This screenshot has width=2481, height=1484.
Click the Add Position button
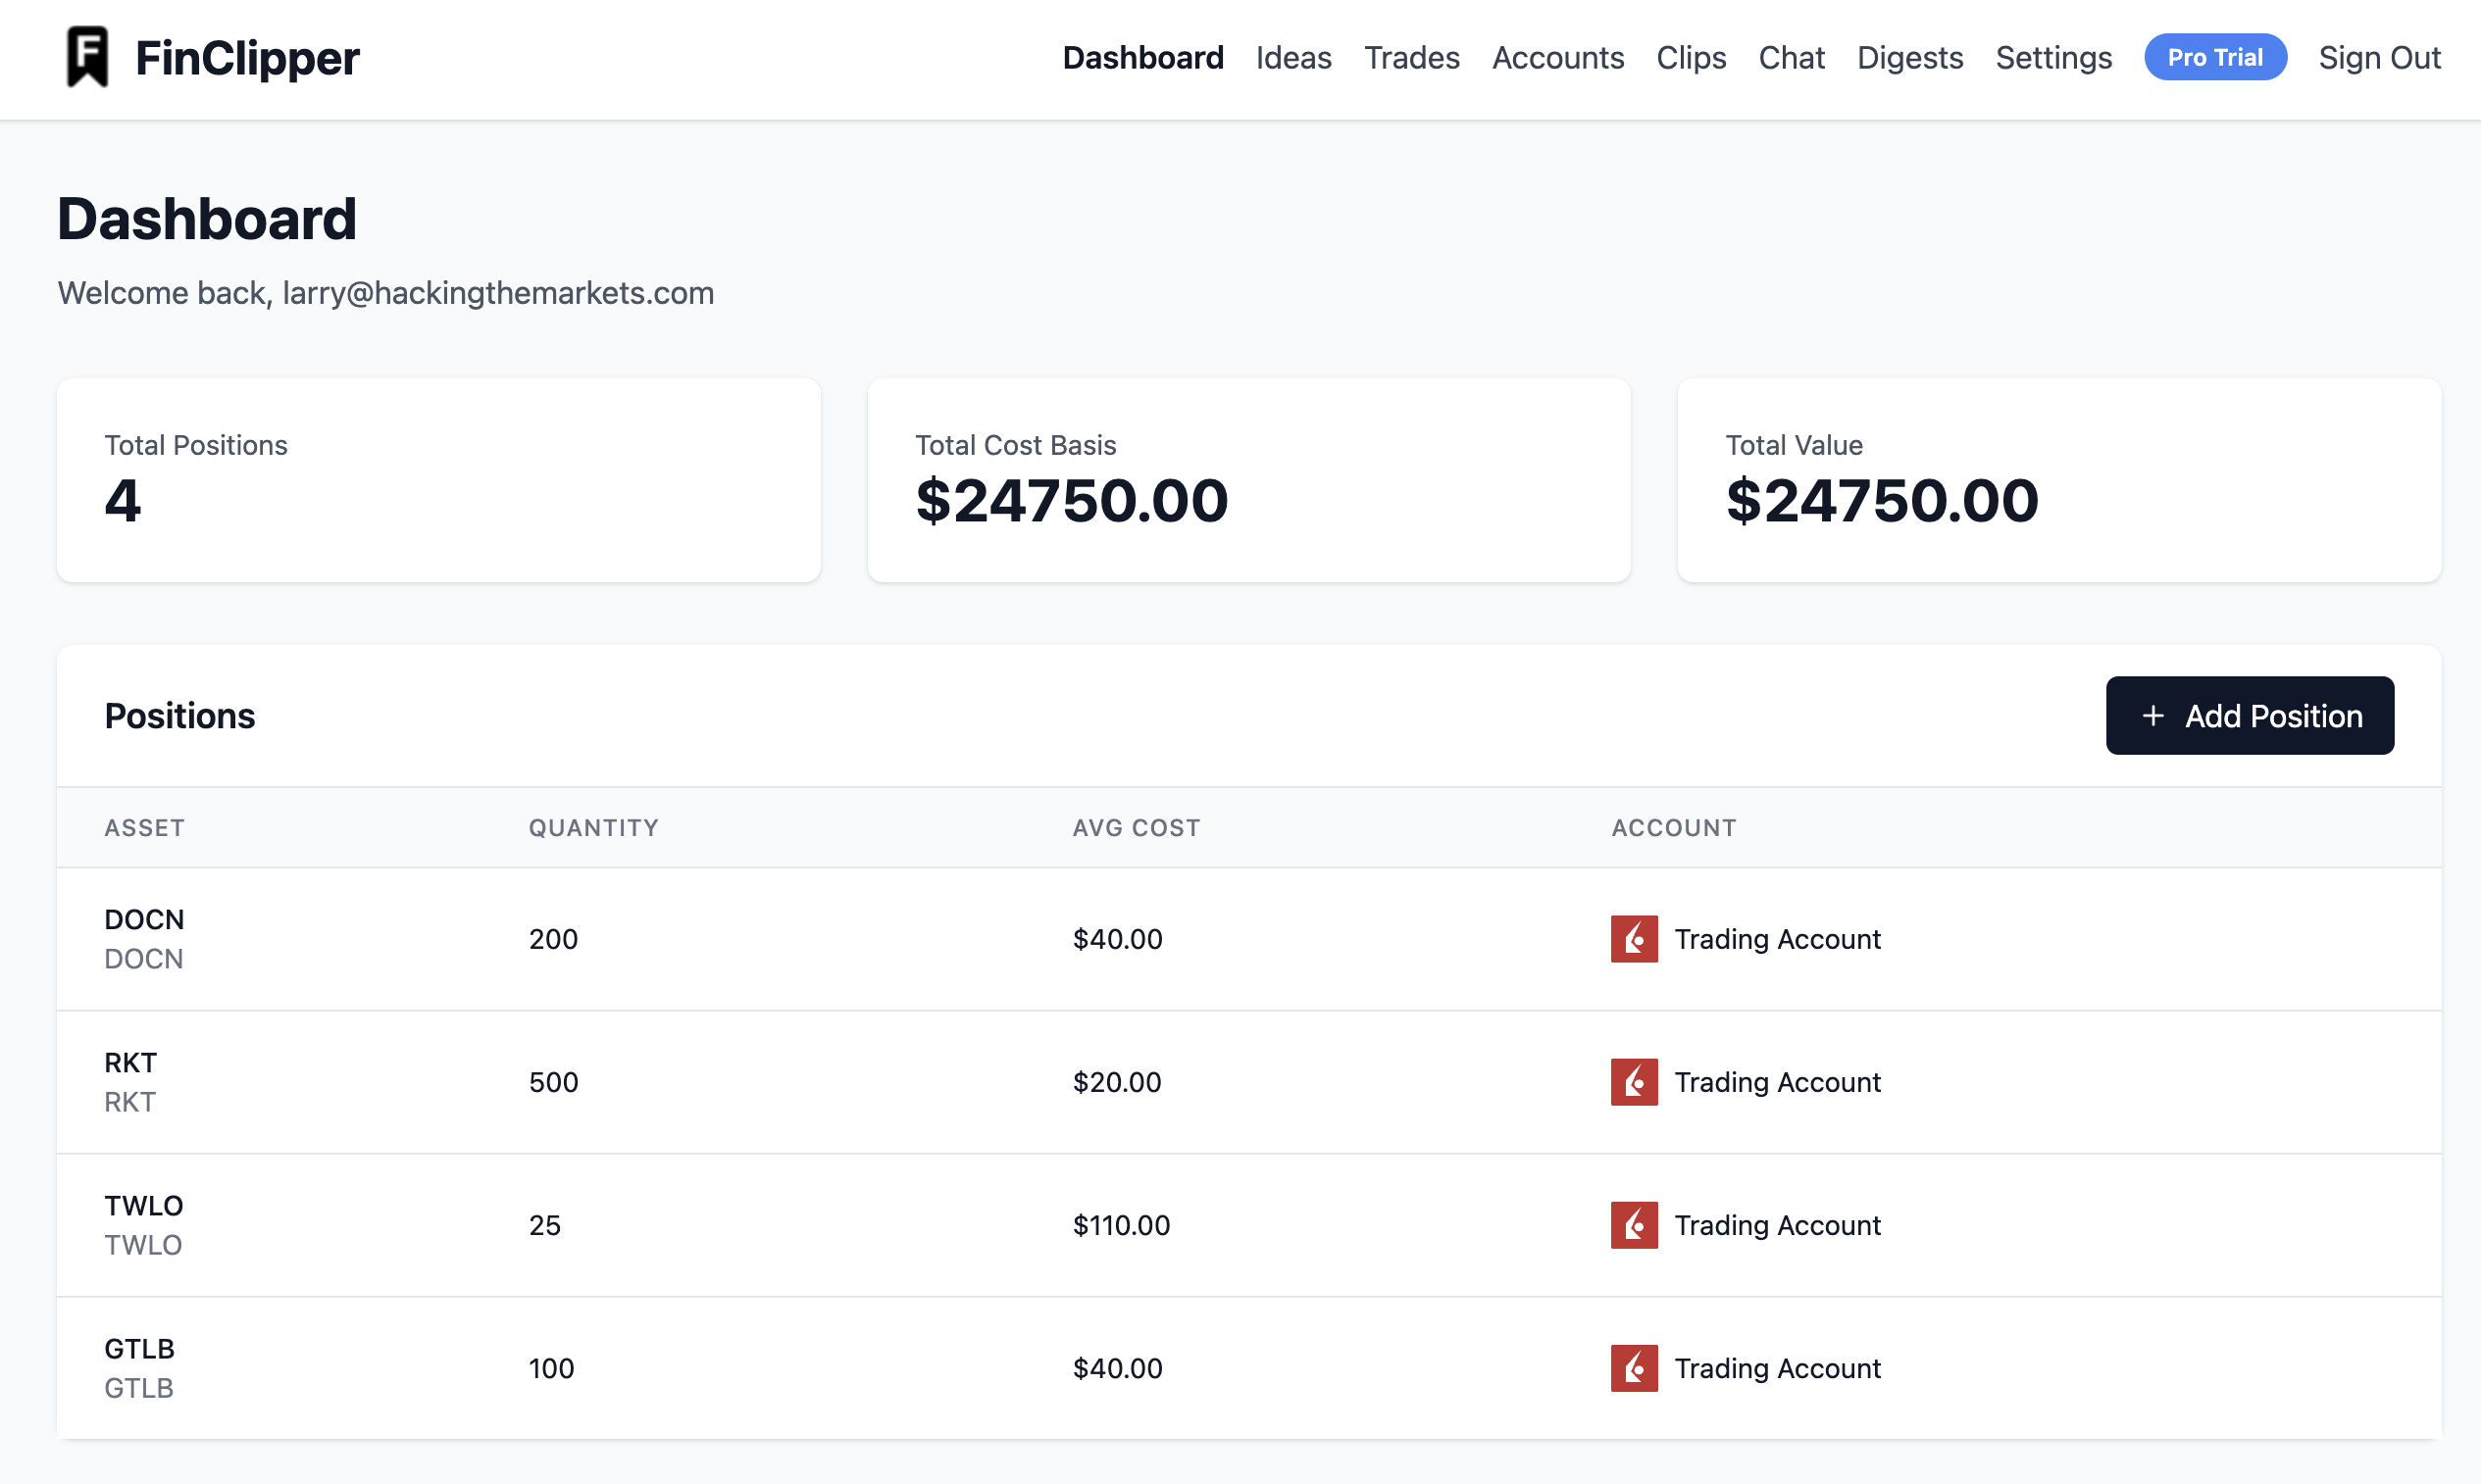(2250, 716)
